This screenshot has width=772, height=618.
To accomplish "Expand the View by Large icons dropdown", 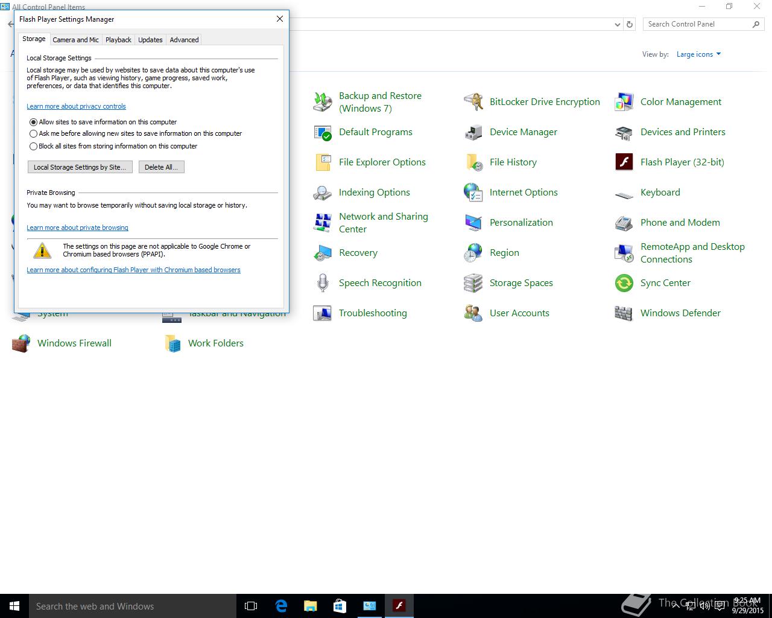I will pos(698,54).
